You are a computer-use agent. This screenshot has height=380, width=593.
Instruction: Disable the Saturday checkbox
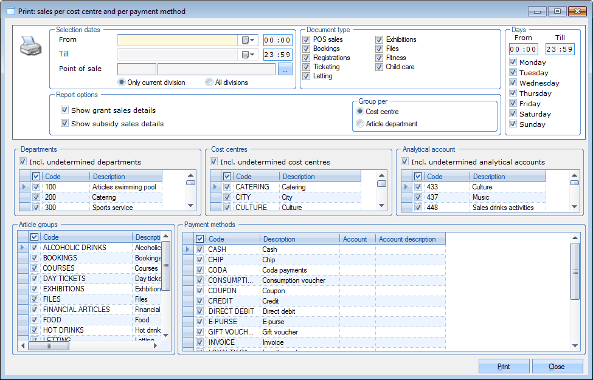(x=513, y=114)
